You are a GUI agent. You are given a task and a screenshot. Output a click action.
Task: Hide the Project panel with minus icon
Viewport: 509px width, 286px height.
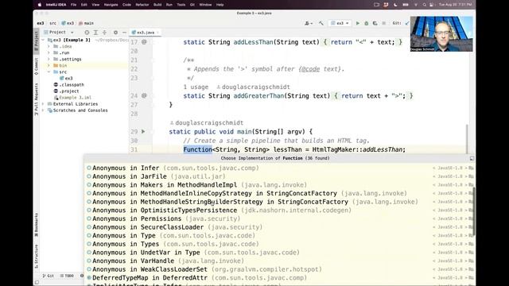[x=124, y=33]
